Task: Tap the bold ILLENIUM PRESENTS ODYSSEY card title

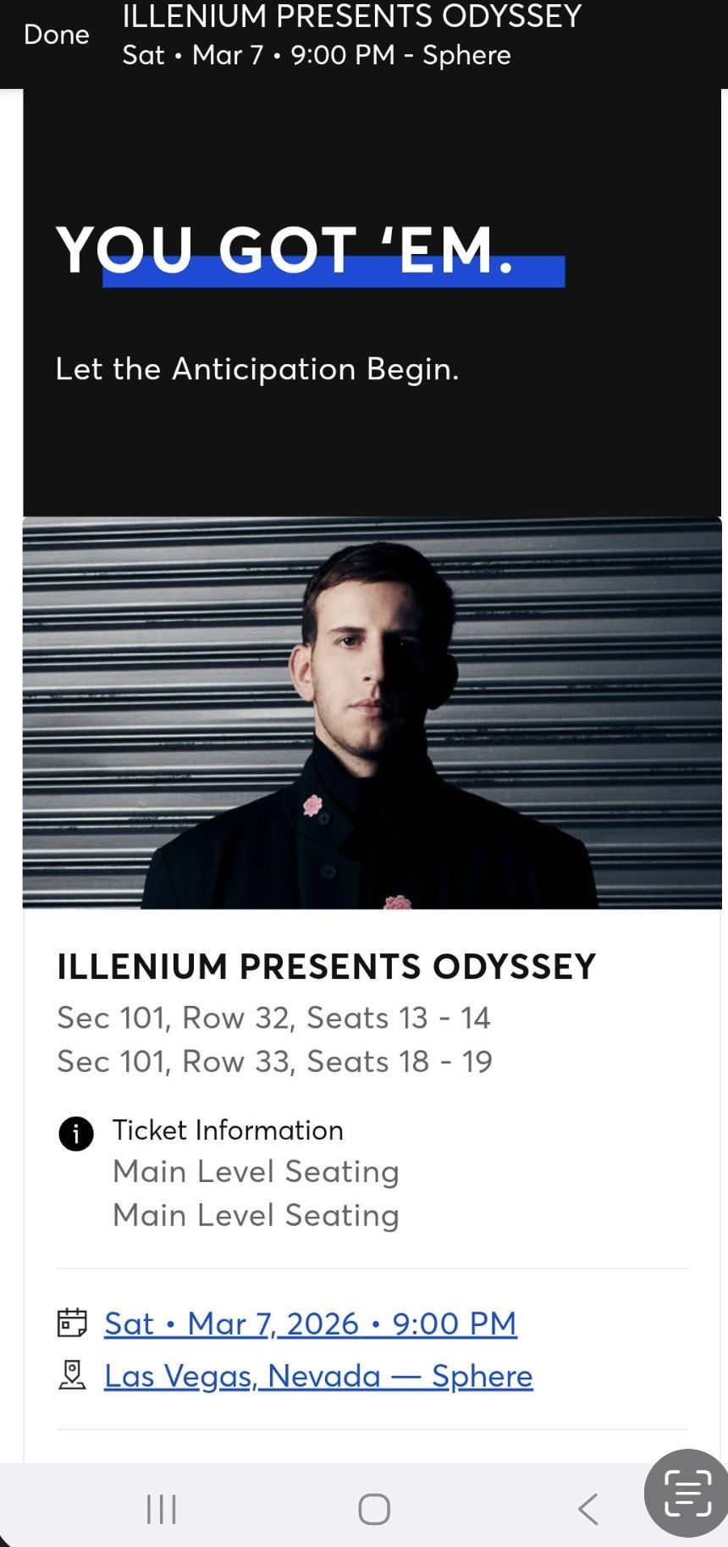Action: tap(326, 966)
